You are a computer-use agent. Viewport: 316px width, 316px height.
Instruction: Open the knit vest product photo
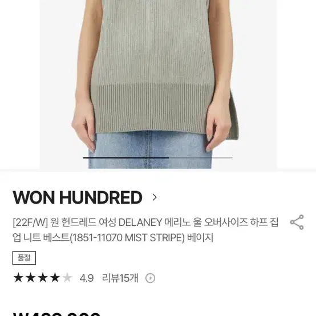(158, 84)
